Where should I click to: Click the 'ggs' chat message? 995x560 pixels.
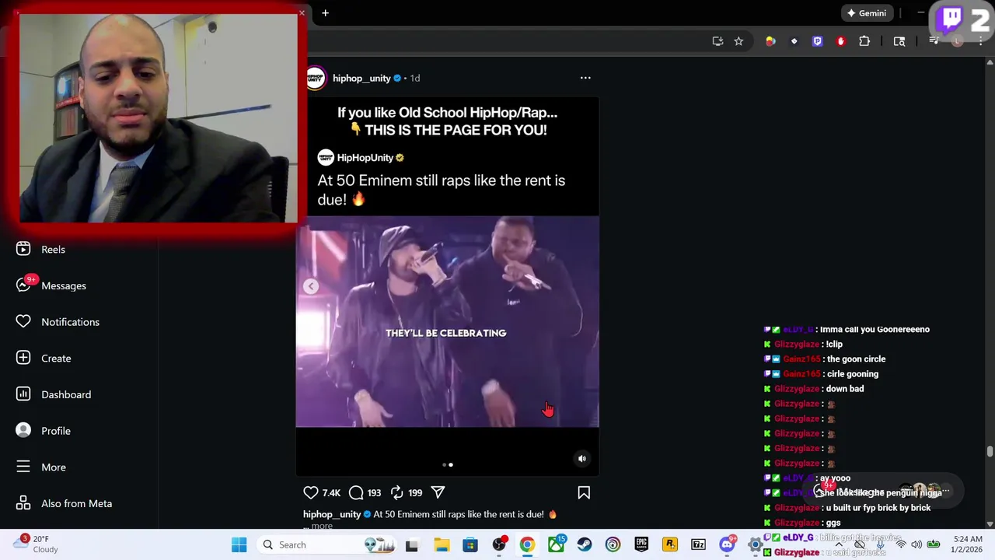833,523
